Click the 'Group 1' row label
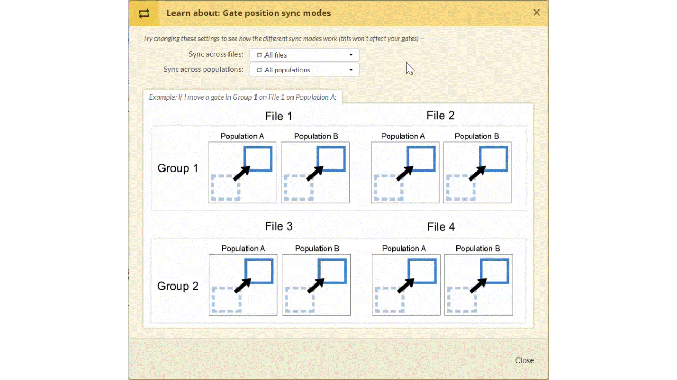This screenshot has height=380, width=677. click(178, 168)
